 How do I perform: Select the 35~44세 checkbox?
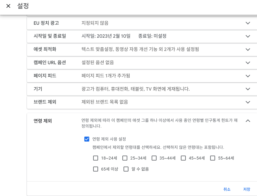point(154,158)
